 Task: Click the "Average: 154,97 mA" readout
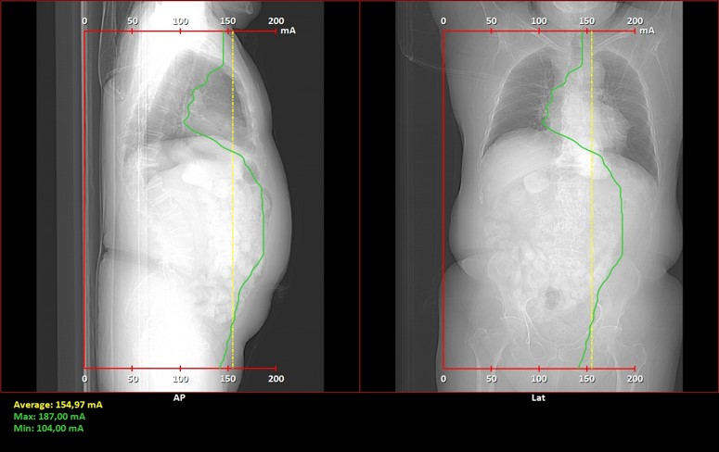click(58, 405)
